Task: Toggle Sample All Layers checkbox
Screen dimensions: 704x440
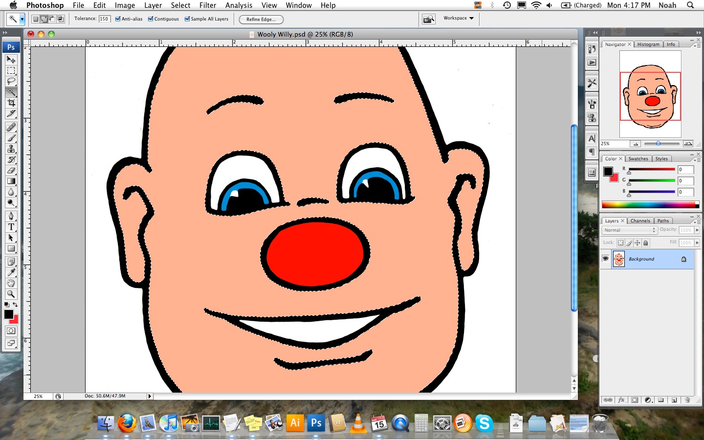Action: pos(187,19)
